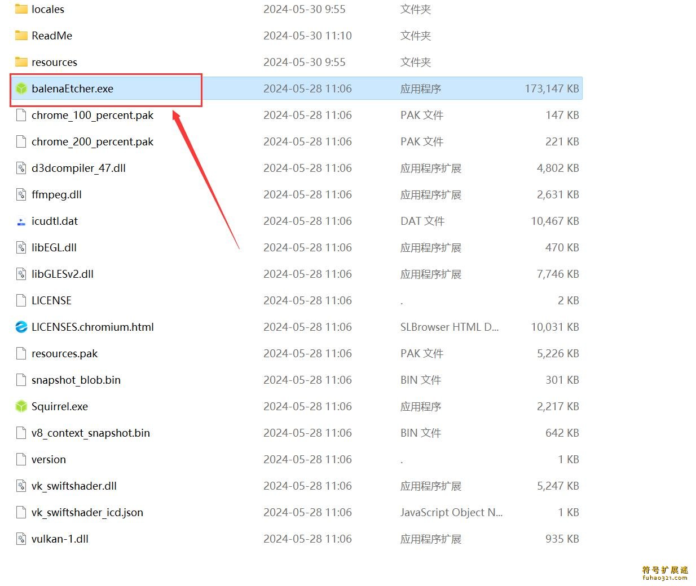Image resolution: width=696 pixels, height=586 pixels.
Task: Select the d3dcompiler_47.dll gear file icon
Action: click(x=21, y=168)
